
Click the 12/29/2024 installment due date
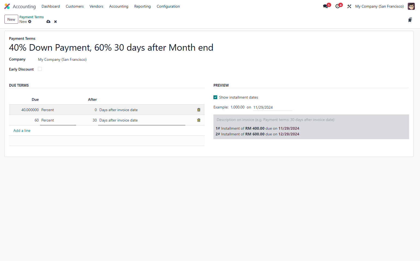pos(289,134)
